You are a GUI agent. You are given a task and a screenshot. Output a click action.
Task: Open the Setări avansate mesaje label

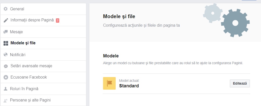[31, 66]
